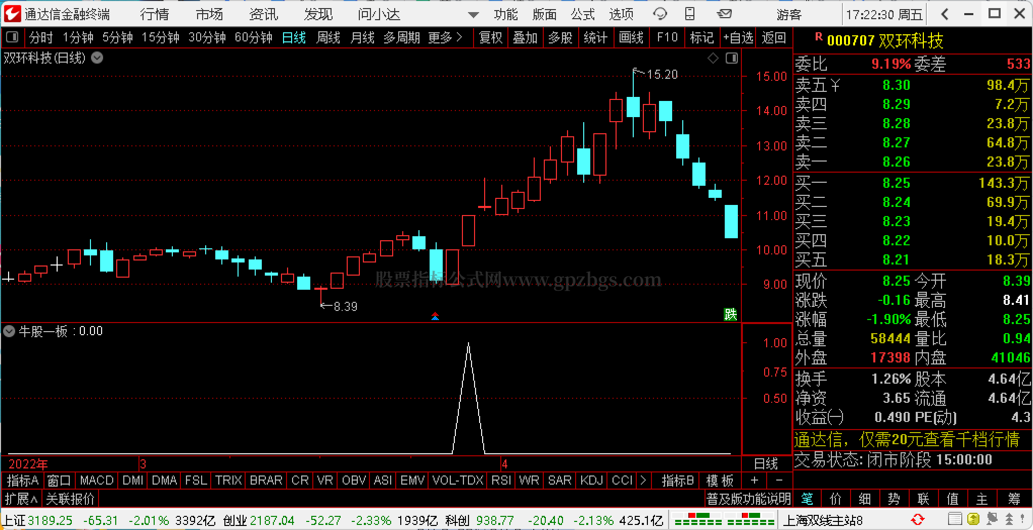The image size is (1033, 530).
Task: Open the 更多 period options
Action: coord(445,37)
